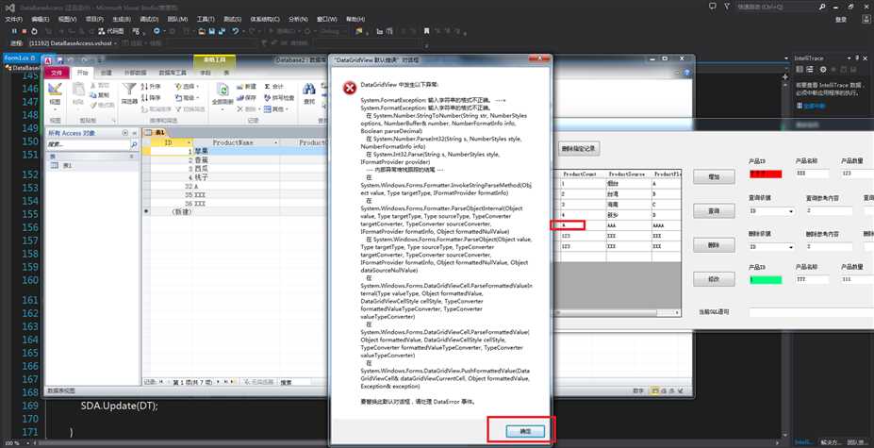This screenshot has height=448, width=874.
Task: Click 新建 record icon in Access ribbon
Action: point(247,87)
